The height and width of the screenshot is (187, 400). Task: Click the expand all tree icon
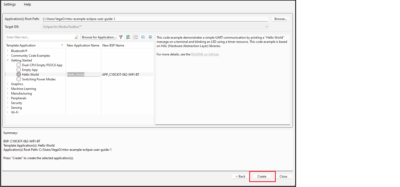click(x=150, y=37)
